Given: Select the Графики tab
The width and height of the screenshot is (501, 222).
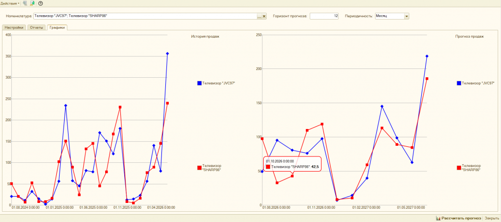Looking at the screenshot, I should point(57,27).
